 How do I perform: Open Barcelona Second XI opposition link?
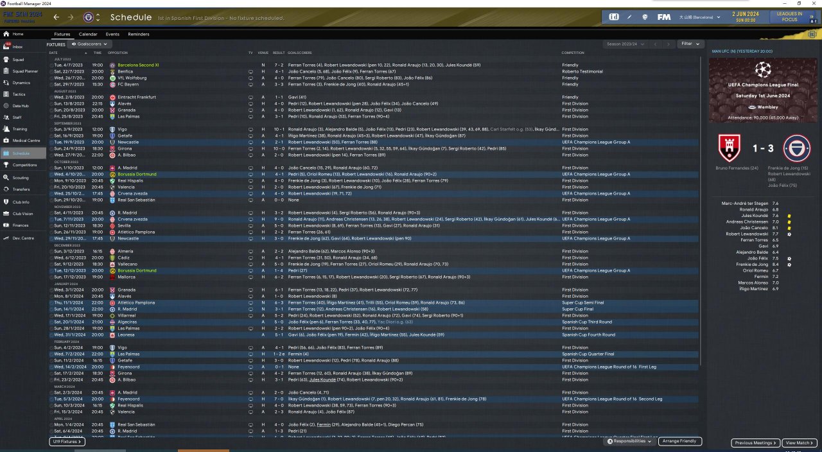coord(138,65)
